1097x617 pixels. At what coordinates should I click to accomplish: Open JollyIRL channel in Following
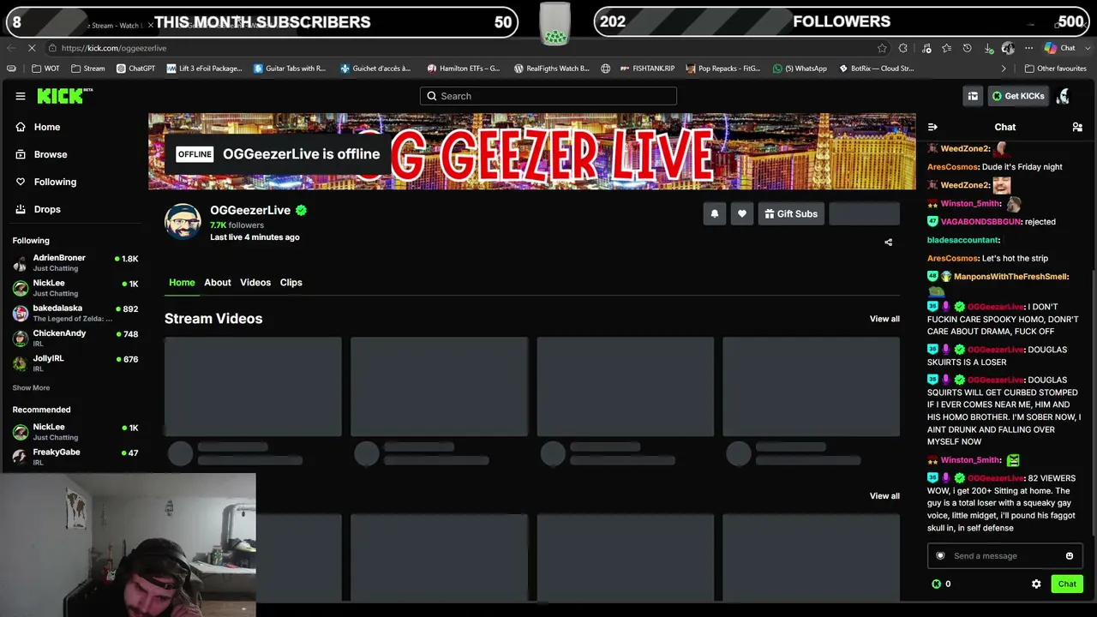[x=75, y=362]
